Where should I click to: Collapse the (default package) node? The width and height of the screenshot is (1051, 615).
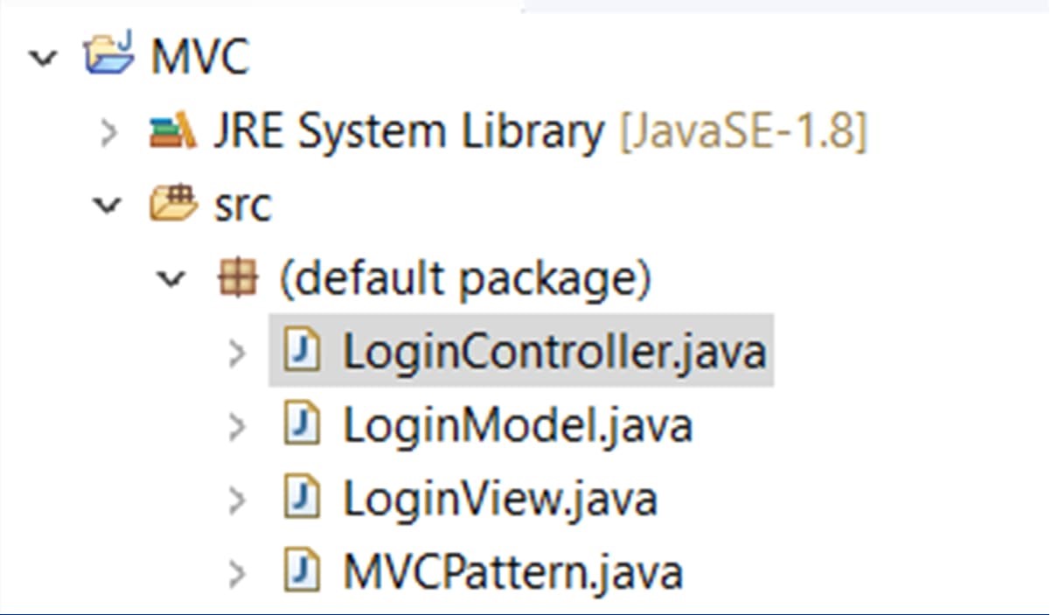coord(173,279)
